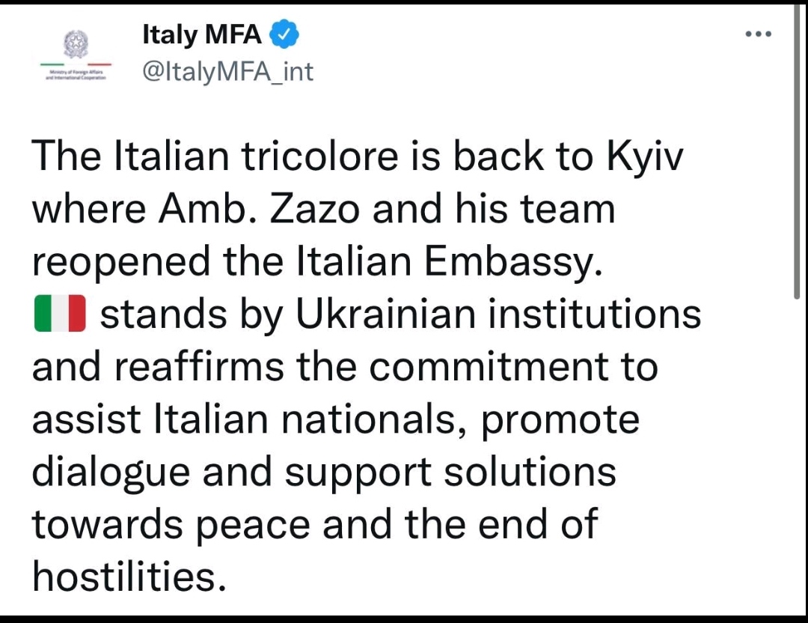
Task: Open the three-dot more options menu
Action: coord(759,34)
